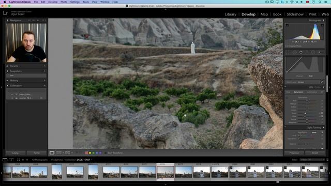Select the Radial Filter tool
331x186 pixels.
point(313,52)
